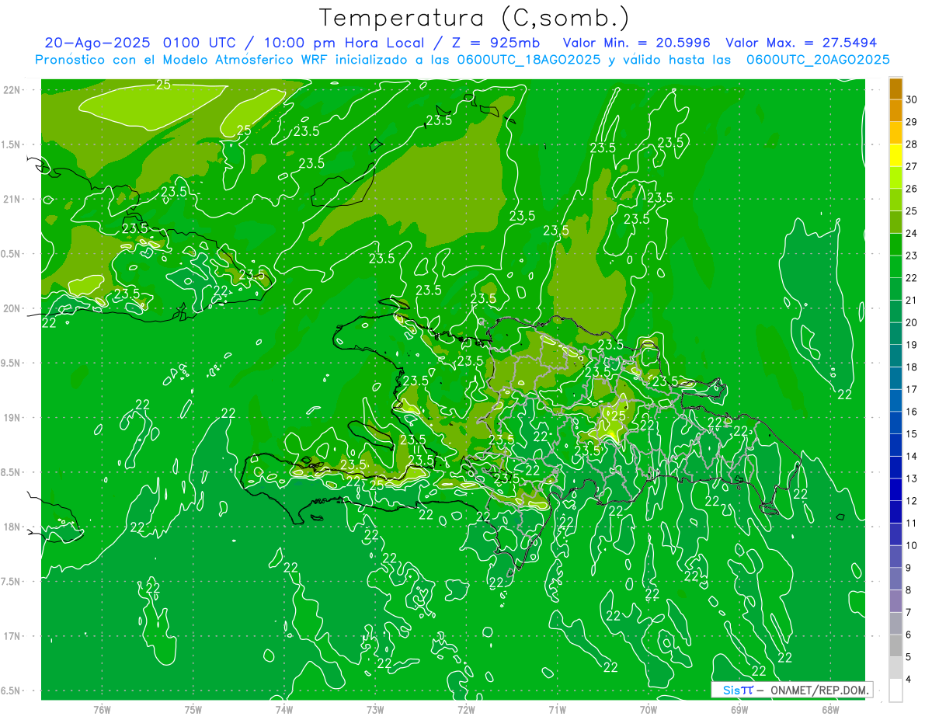932x720 pixels.
Task: Click the '22N' latitude axis label
Action: click(12, 90)
